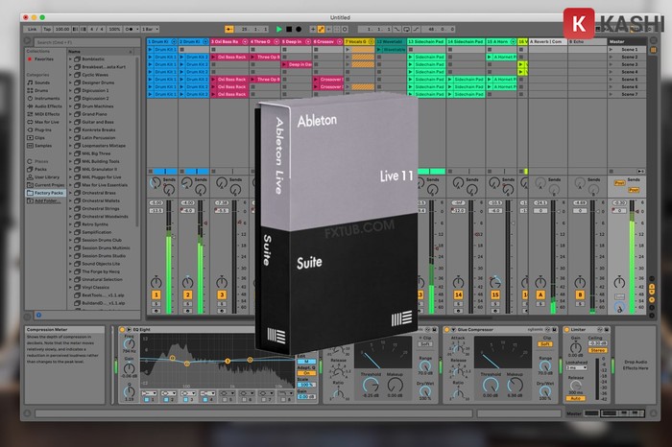672x447 pixels.
Task: Select the 1 Drum Kit track header
Action: [x=162, y=41]
